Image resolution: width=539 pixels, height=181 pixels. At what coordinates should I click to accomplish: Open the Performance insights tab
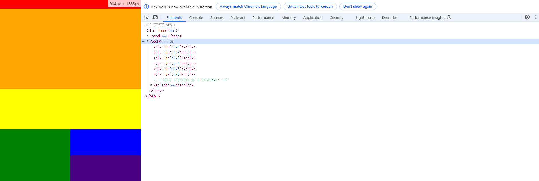(x=430, y=17)
